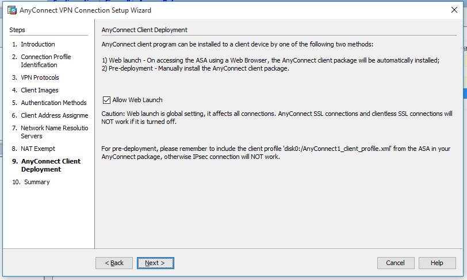
Task: Select the AnyConnect Client Deployment step
Action: coord(51,165)
